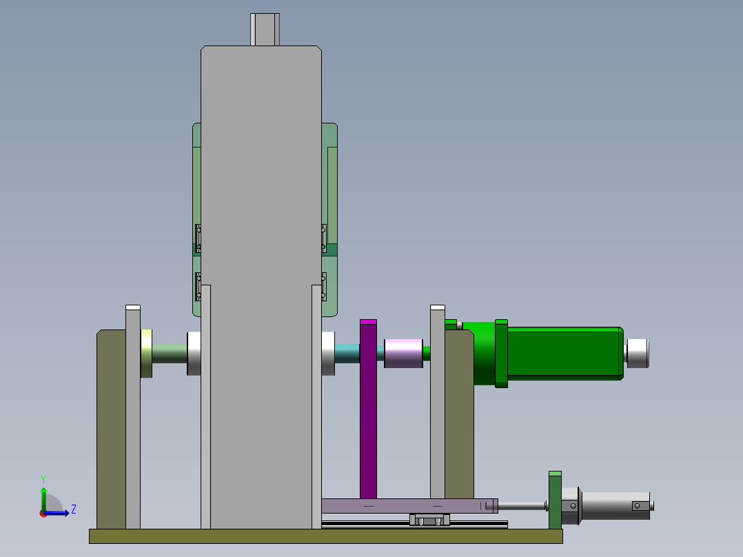Screen dimensions: 743x557
Task: Select the grey pneumatic cylinder at bottom right
Action: pos(615,506)
